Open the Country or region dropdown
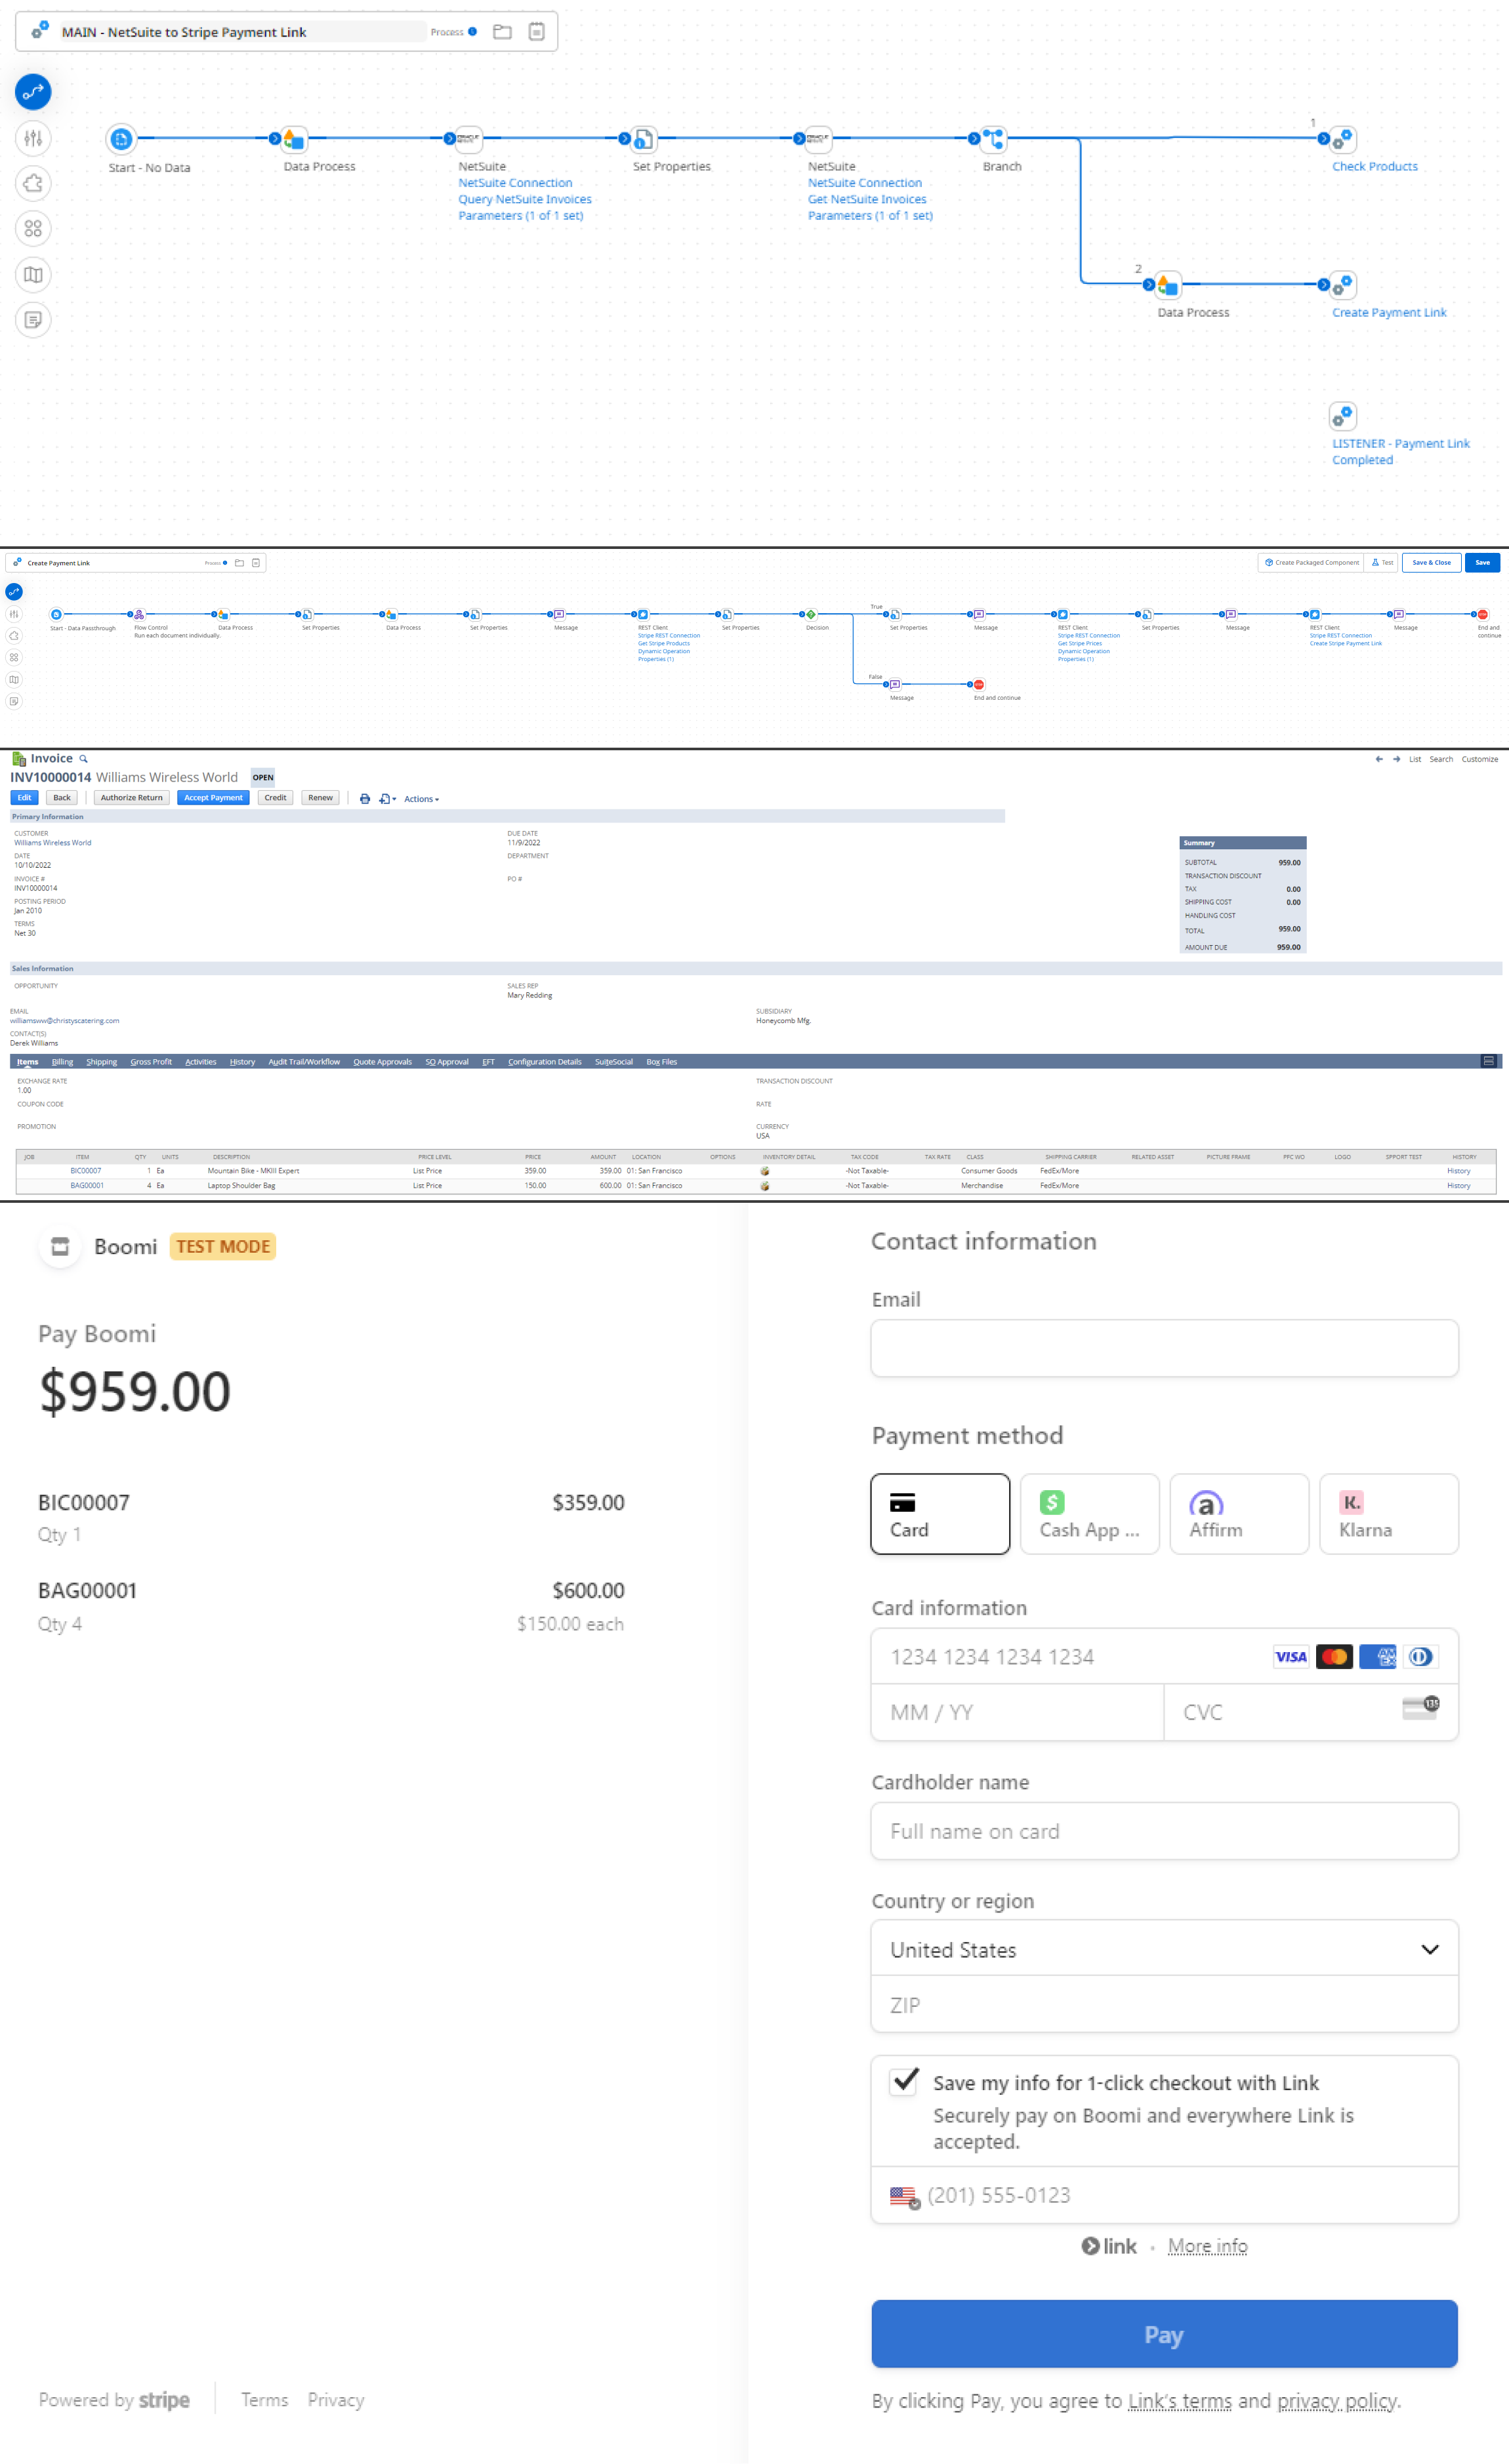Image resolution: width=1509 pixels, height=2464 pixels. click(x=1164, y=1949)
